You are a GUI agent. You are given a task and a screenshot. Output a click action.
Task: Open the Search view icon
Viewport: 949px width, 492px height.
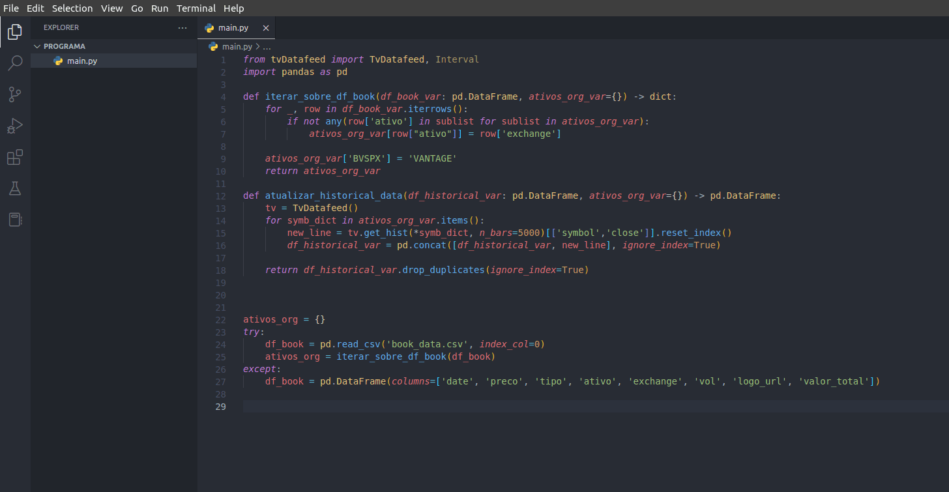click(x=15, y=63)
